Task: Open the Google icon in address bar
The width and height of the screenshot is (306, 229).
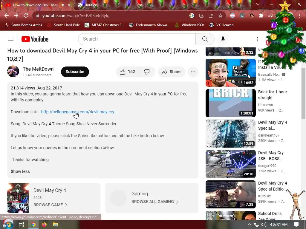Action: (x=192, y=16)
